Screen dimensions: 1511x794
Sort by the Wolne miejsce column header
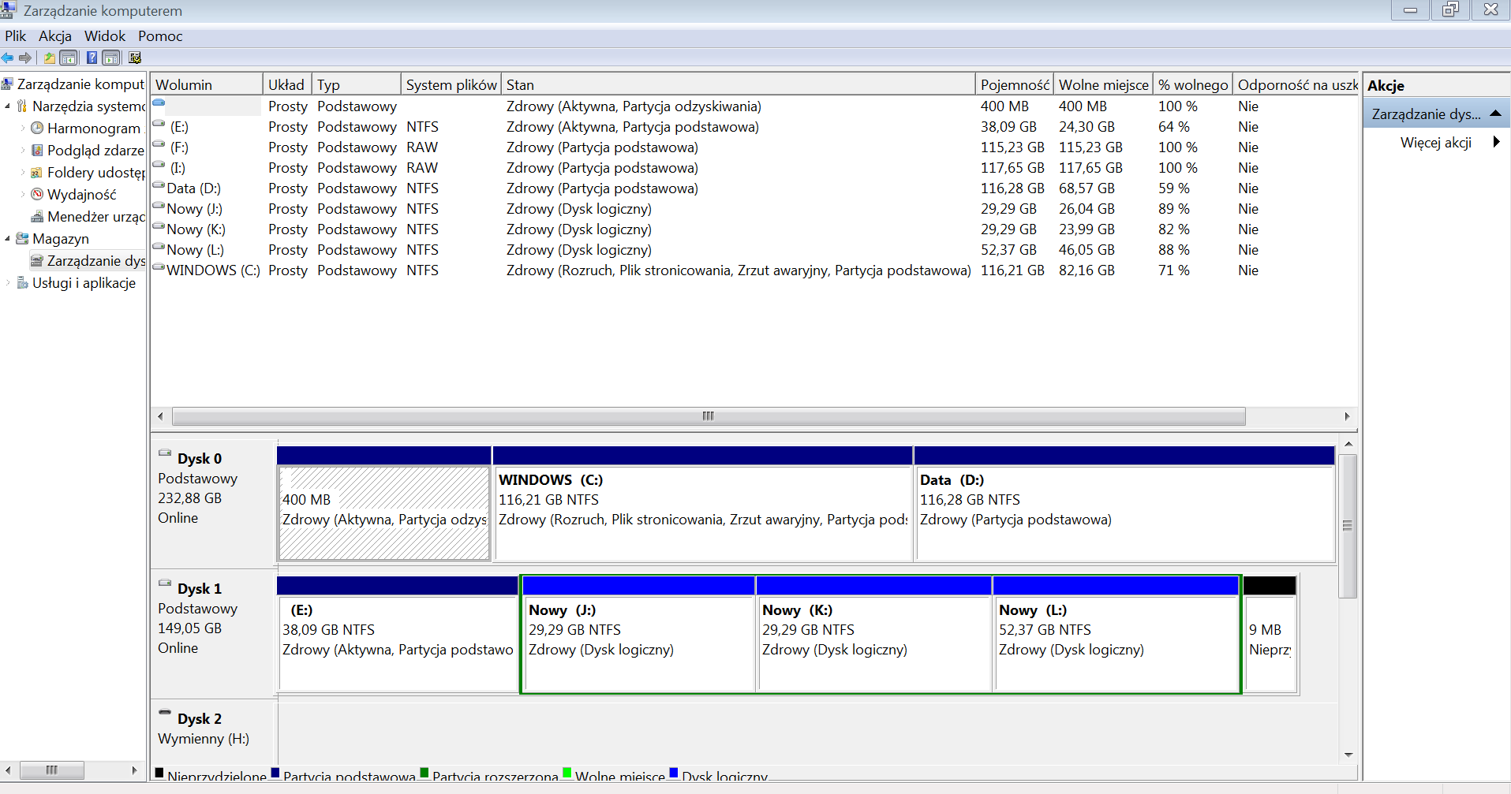click(x=1104, y=84)
